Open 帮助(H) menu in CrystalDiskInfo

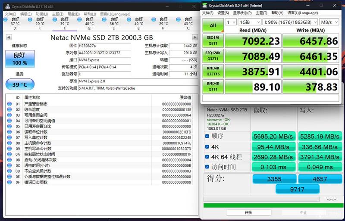tap(90, 14)
